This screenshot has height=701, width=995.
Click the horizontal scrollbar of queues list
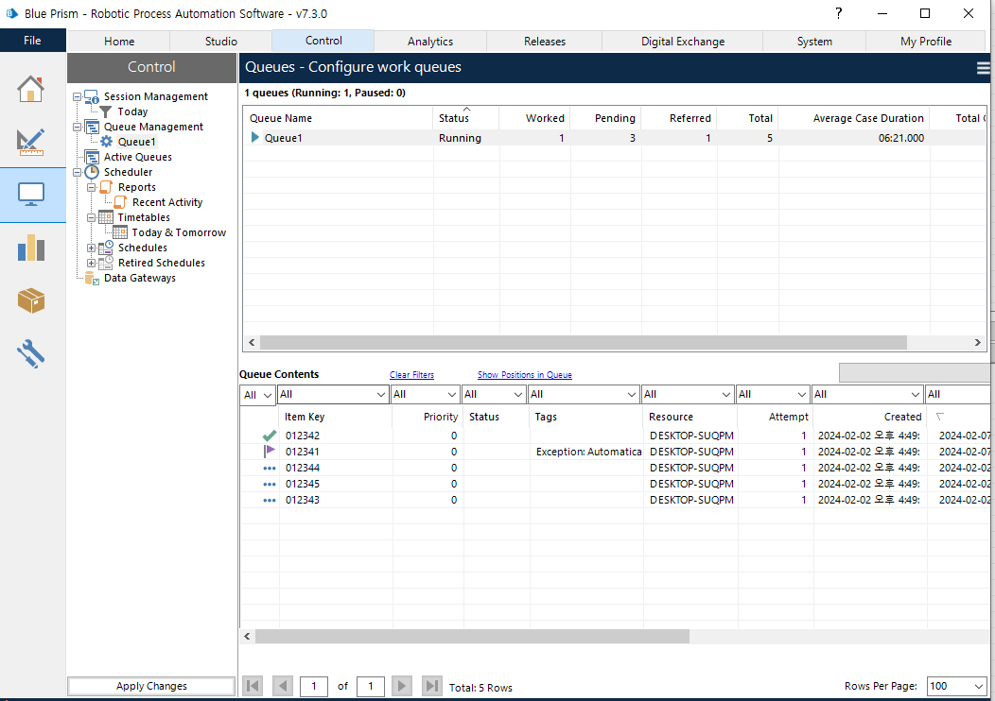(x=584, y=342)
